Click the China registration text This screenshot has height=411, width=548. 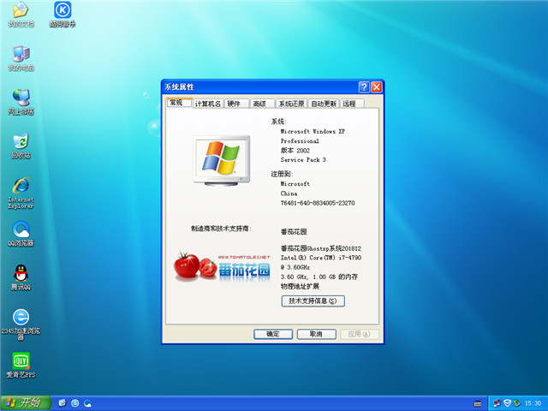tap(289, 194)
